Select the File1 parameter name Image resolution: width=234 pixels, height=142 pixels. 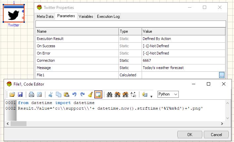tap(41, 75)
